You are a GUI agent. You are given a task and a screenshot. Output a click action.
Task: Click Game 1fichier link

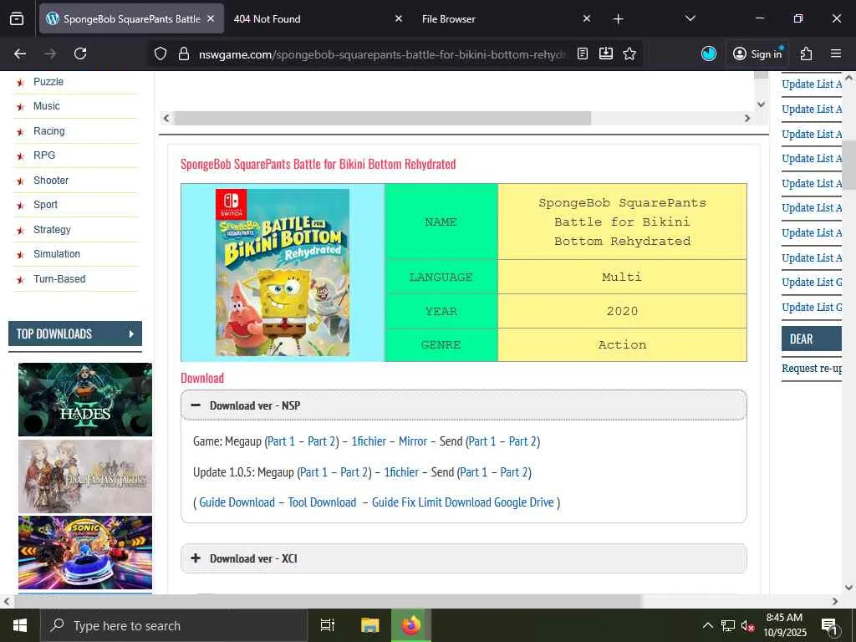coord(369,441)
